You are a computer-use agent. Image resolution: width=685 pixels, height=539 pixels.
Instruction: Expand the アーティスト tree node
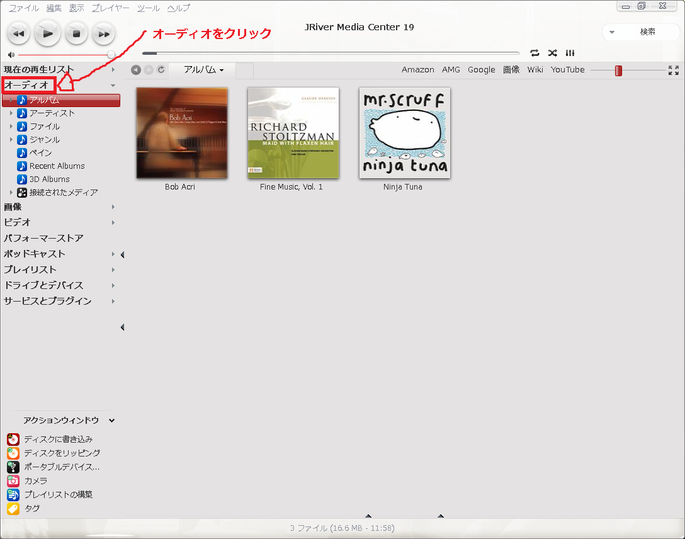click(11, 113)
